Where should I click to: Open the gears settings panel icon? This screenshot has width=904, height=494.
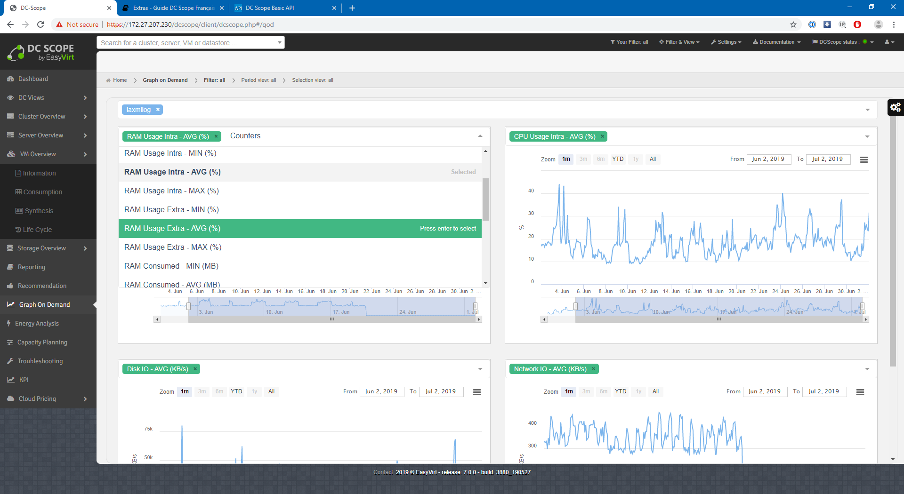pos(895,107)
